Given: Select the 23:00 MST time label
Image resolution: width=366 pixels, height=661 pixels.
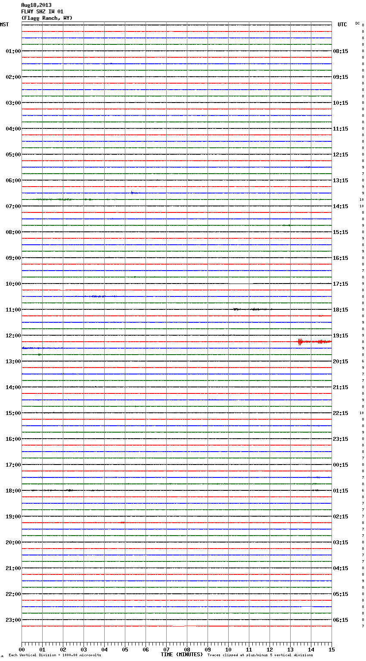Looking at the screenshot, I should click(13, 620).
